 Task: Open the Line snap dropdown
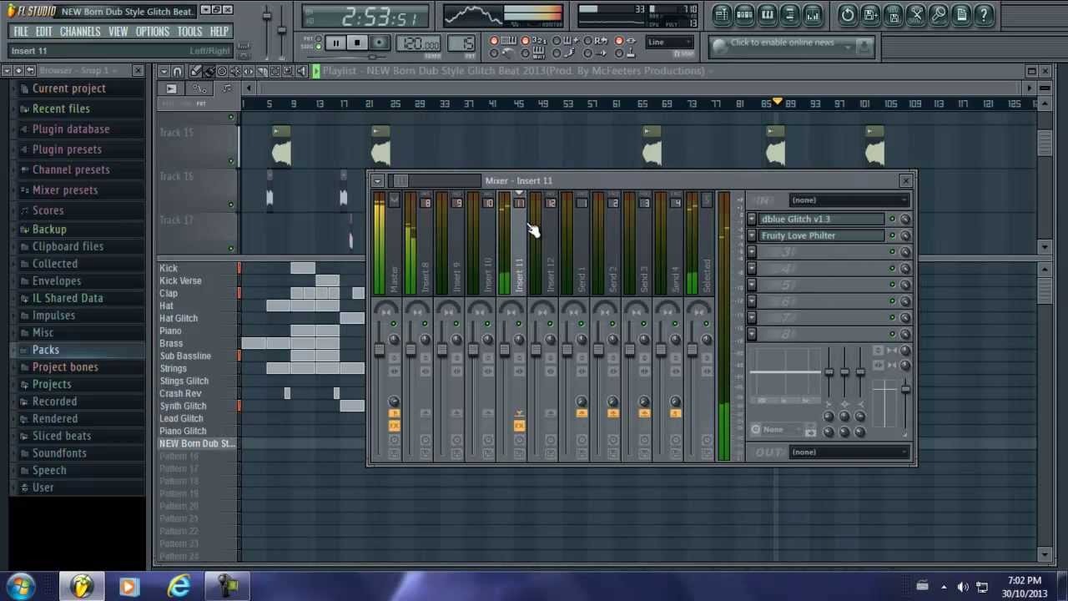pos(669,43)
